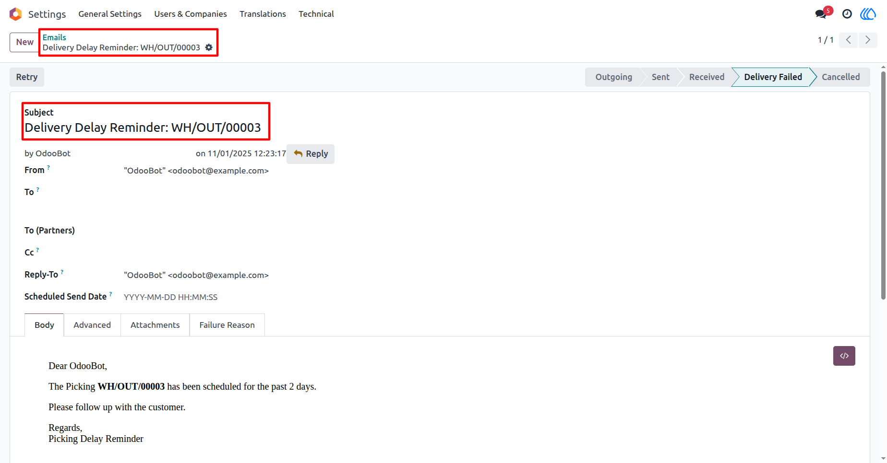Viewport: 887px width, 463px height.
Task: Set status to Sent
Action: click(660, 77)
